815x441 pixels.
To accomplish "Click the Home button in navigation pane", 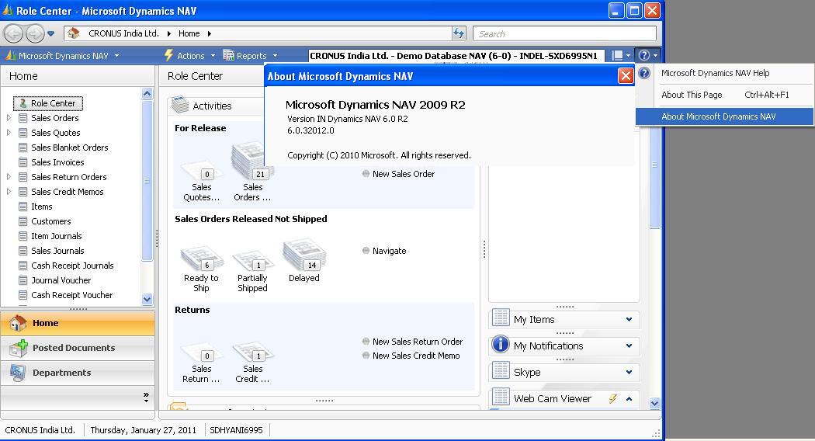I will click(78, 323).
